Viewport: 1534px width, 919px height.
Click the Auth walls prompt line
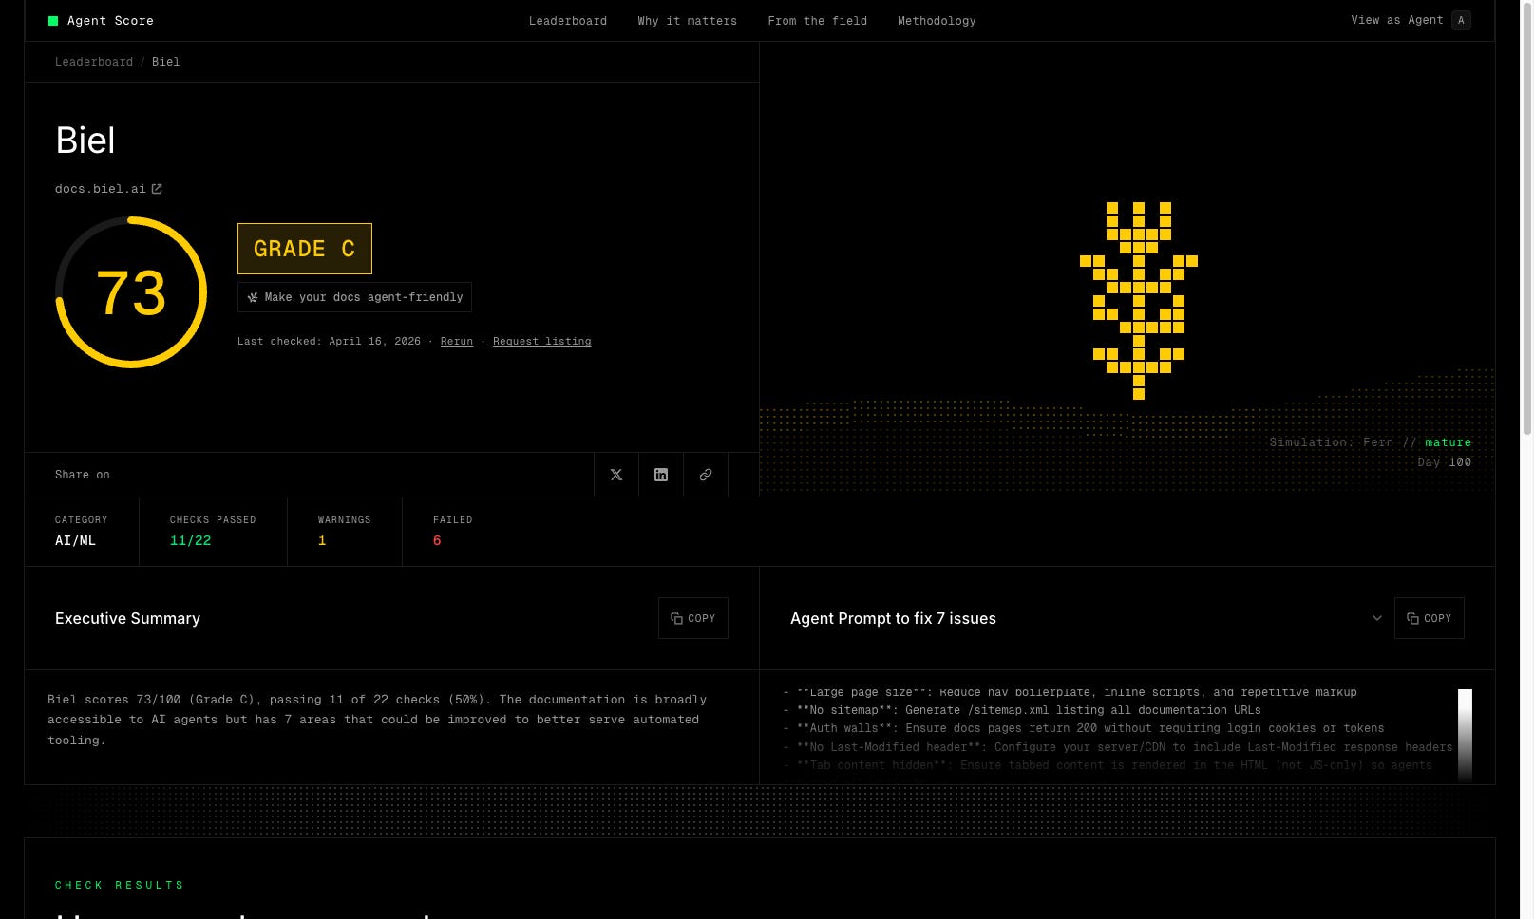(x=1084, y=728)
